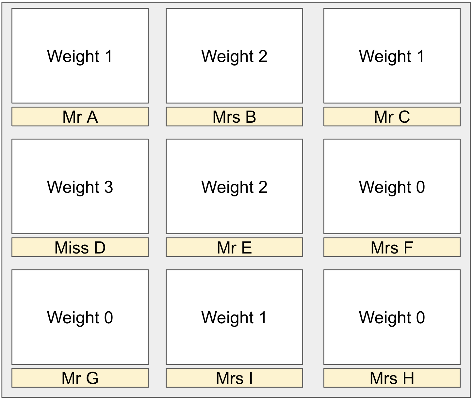
Task: Click the Mr A name label
Action: pyautogui.click(x=80, y=116)
